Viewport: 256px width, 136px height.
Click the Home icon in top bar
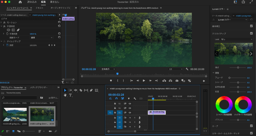point(20,2)
